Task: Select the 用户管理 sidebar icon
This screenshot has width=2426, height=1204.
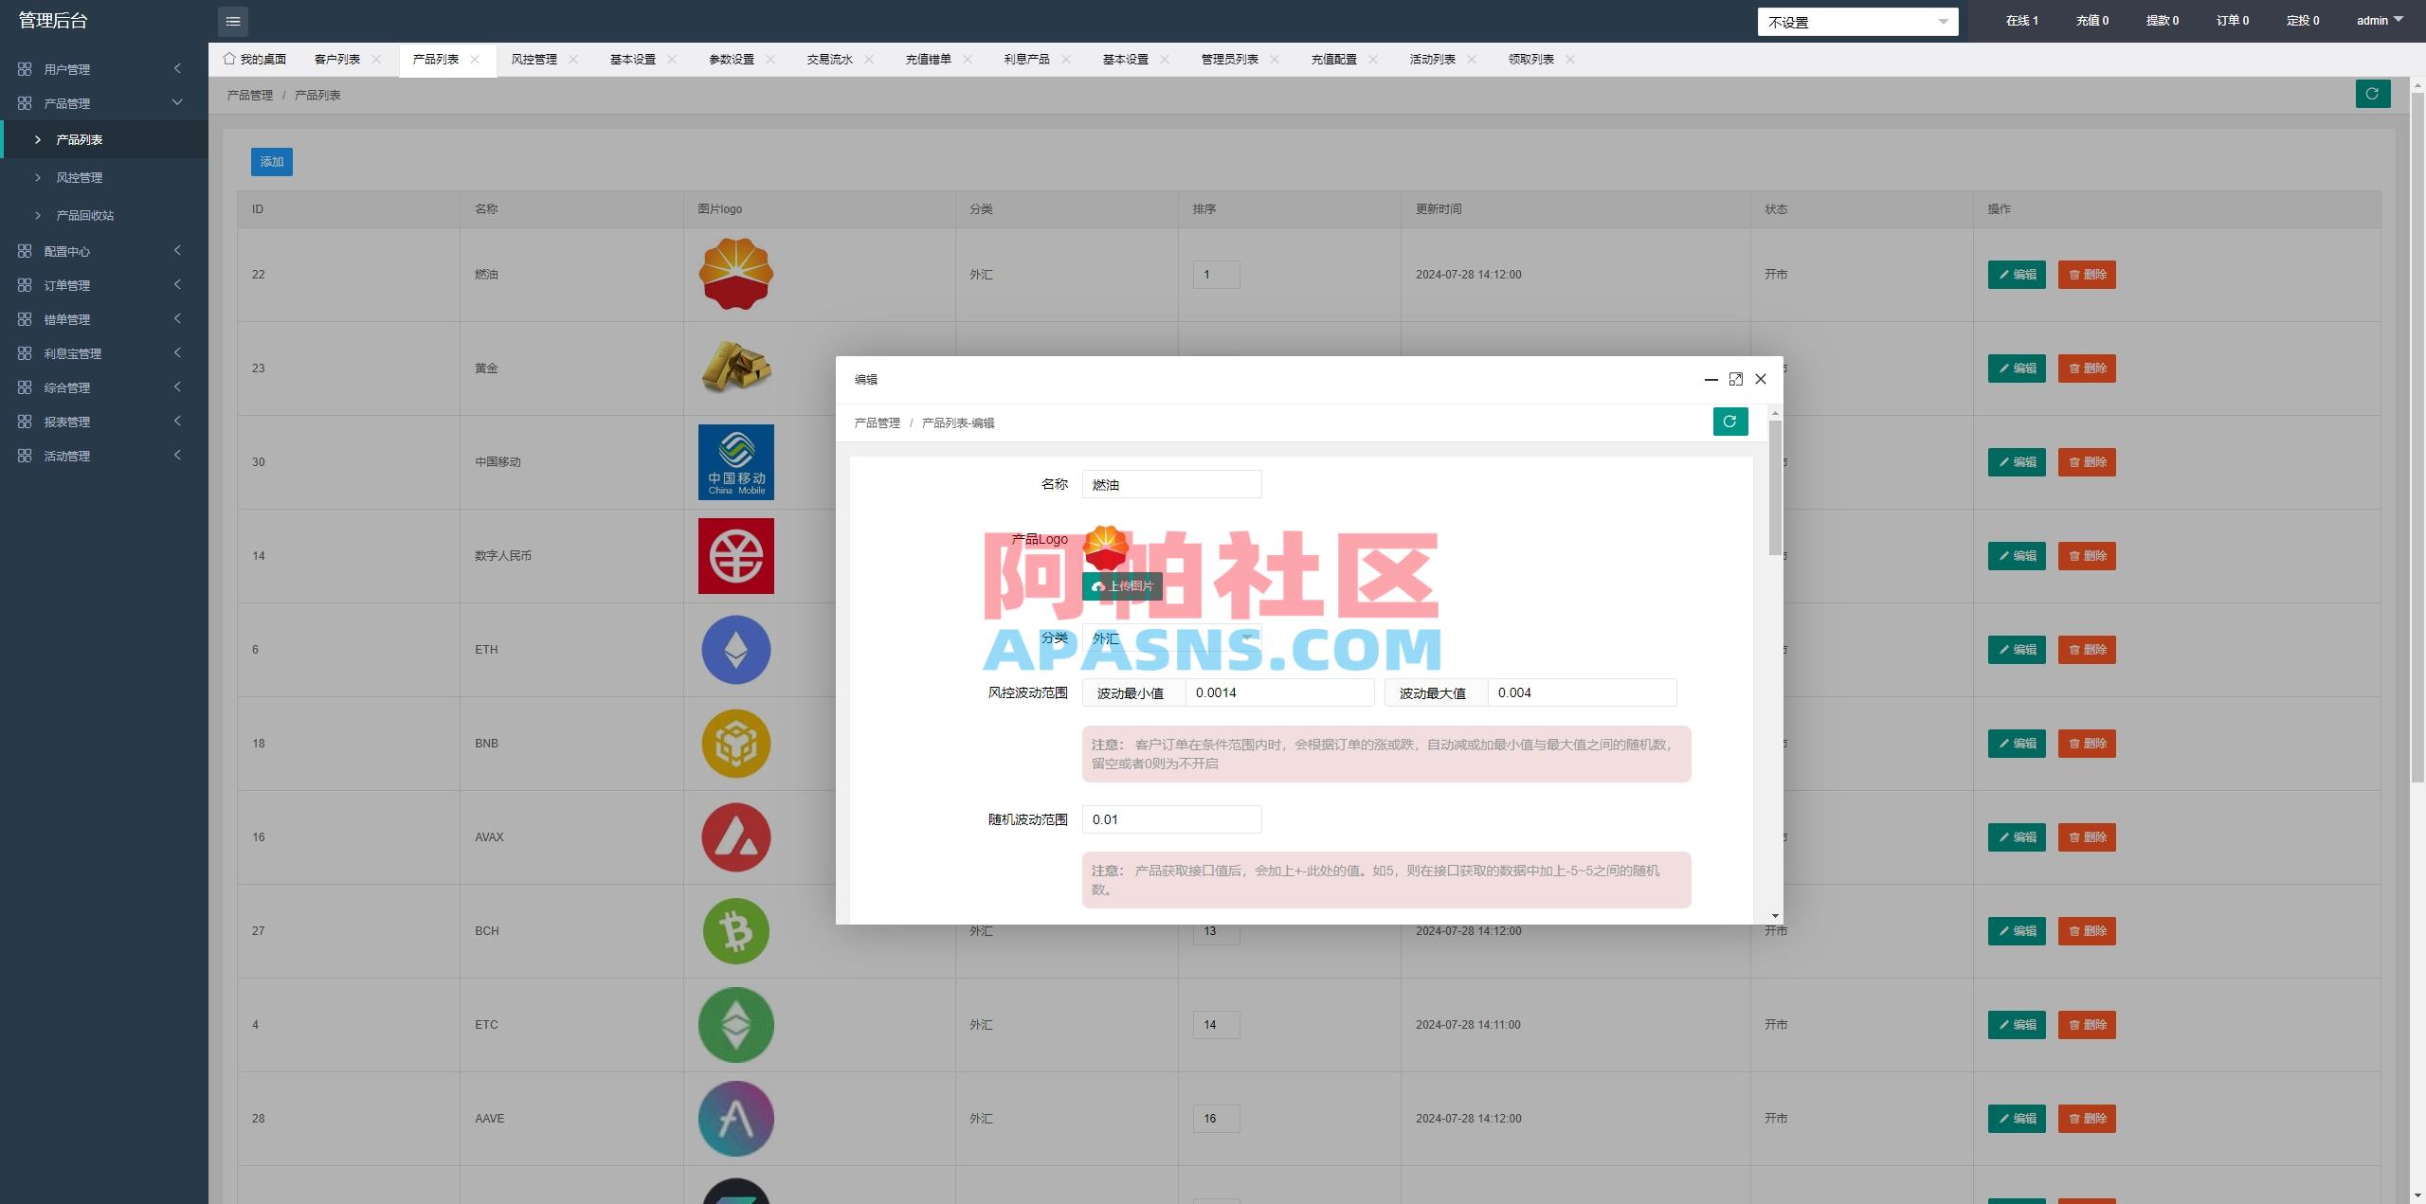Action: [26, 68]
